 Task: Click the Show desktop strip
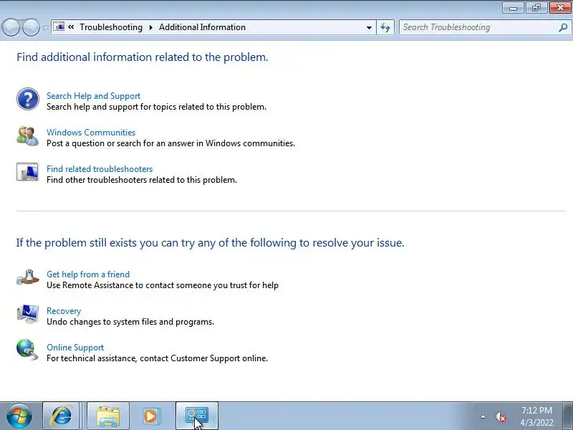point(568,416)
